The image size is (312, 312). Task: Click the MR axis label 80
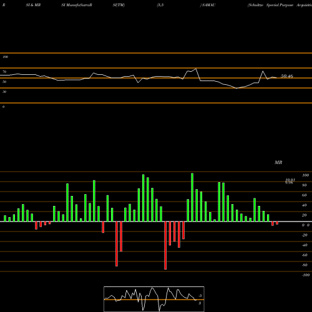pos(305,185)
